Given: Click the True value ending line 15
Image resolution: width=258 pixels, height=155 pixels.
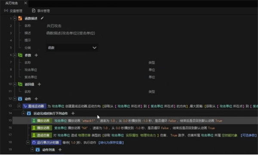Looking at the screenshot, I should coord(218,121).
